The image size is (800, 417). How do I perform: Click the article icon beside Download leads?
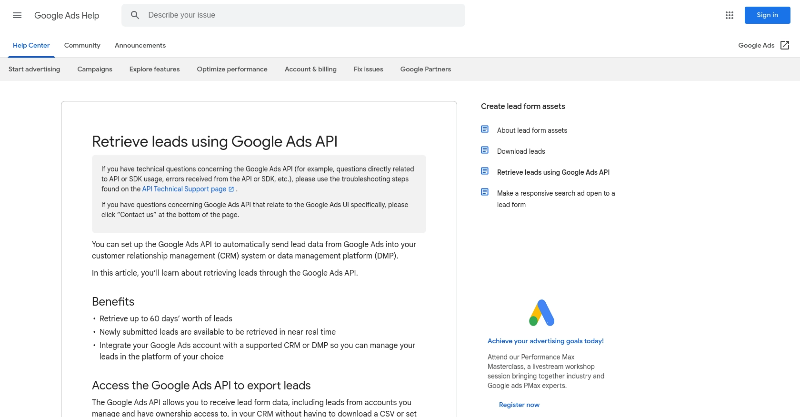(485, 150)
